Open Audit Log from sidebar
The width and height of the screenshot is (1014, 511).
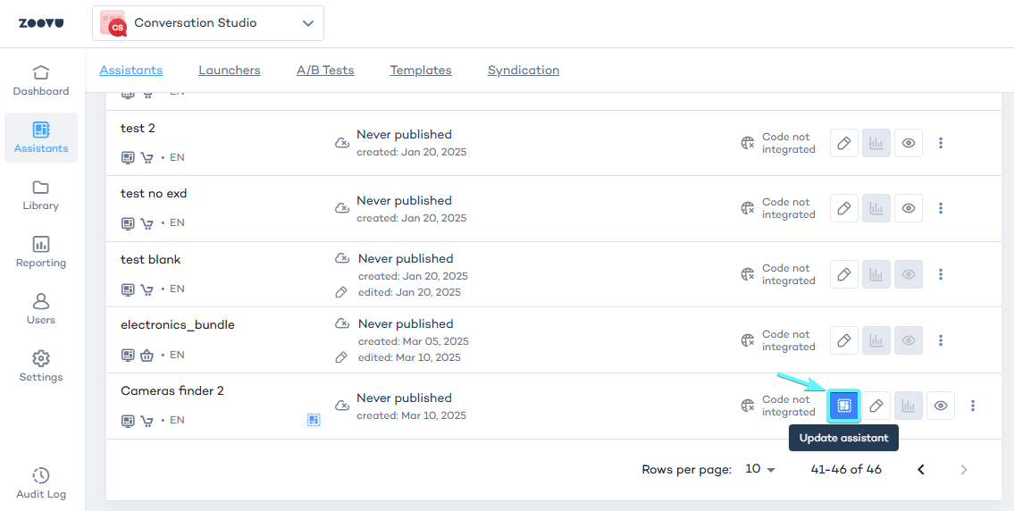(x=41, y=483)
